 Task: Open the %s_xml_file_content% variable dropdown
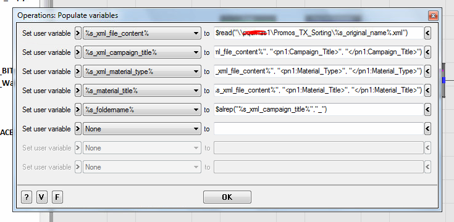pyautogui.click(x=142, y=33)
